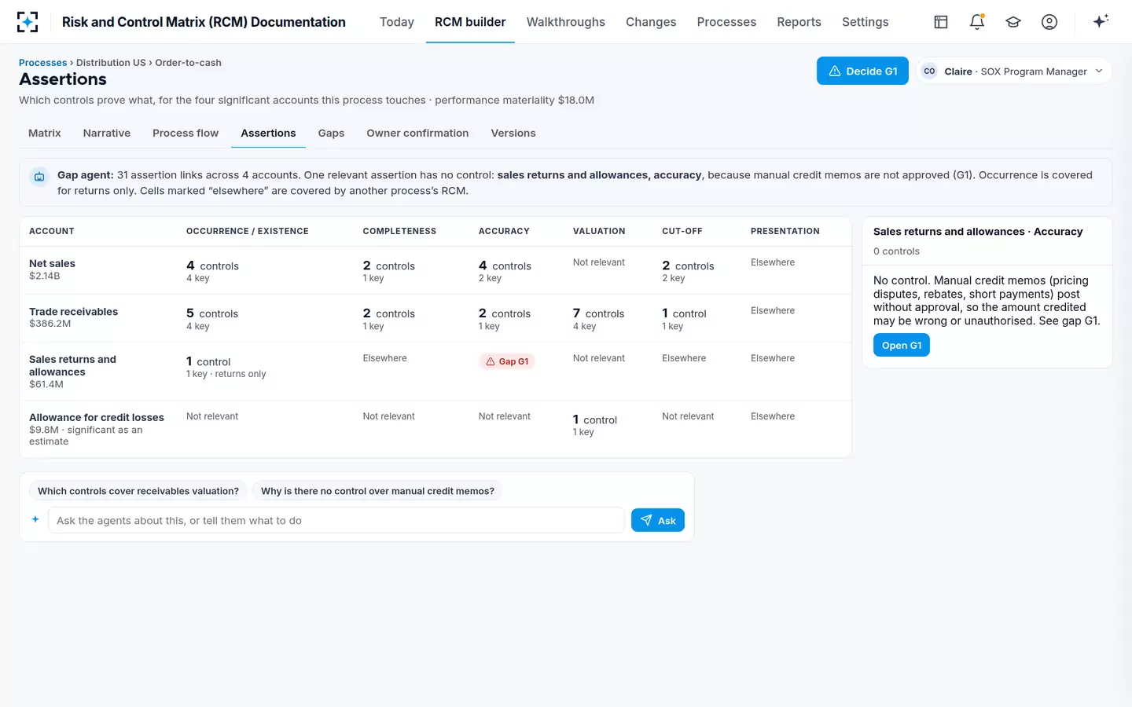Select Net sales accuracy cell with 4 controls
Screen dimensions: 1132x707
pyautogui.click(x=505, y=271)
